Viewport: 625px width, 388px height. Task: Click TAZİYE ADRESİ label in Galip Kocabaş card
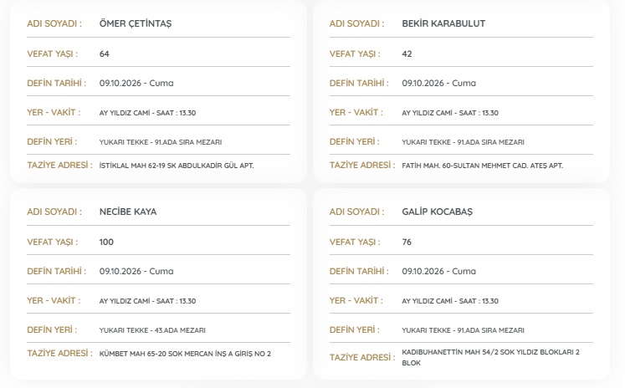coord(362,357)
